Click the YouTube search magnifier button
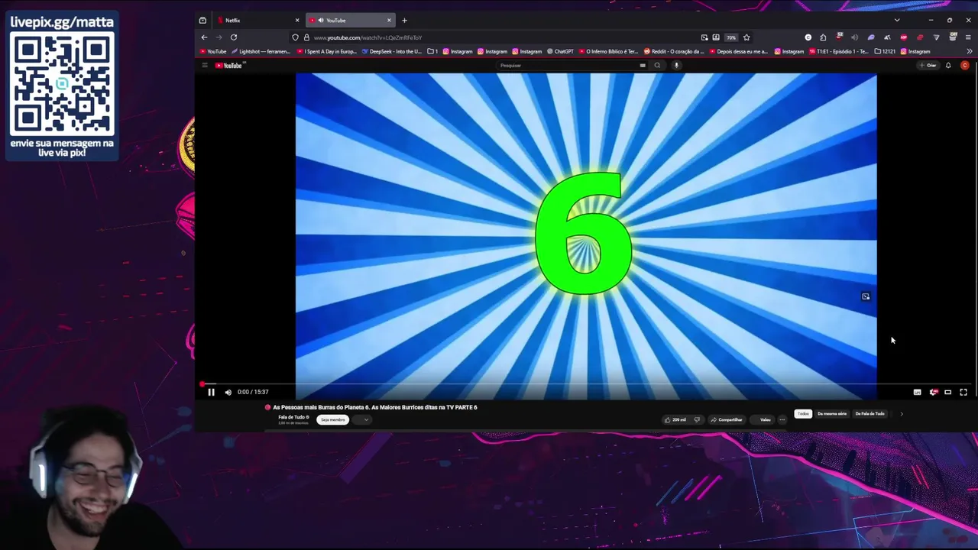Viewport: 978px width, 550px height. pyautogui.click(x=656, y=65)
